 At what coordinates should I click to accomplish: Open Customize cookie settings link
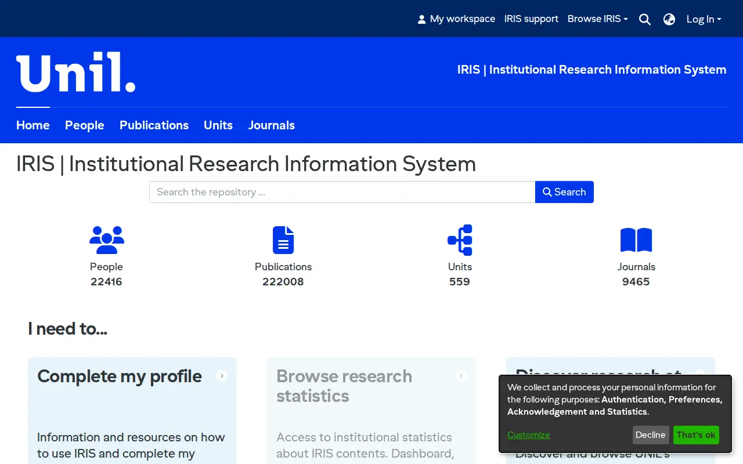(529, 435)
